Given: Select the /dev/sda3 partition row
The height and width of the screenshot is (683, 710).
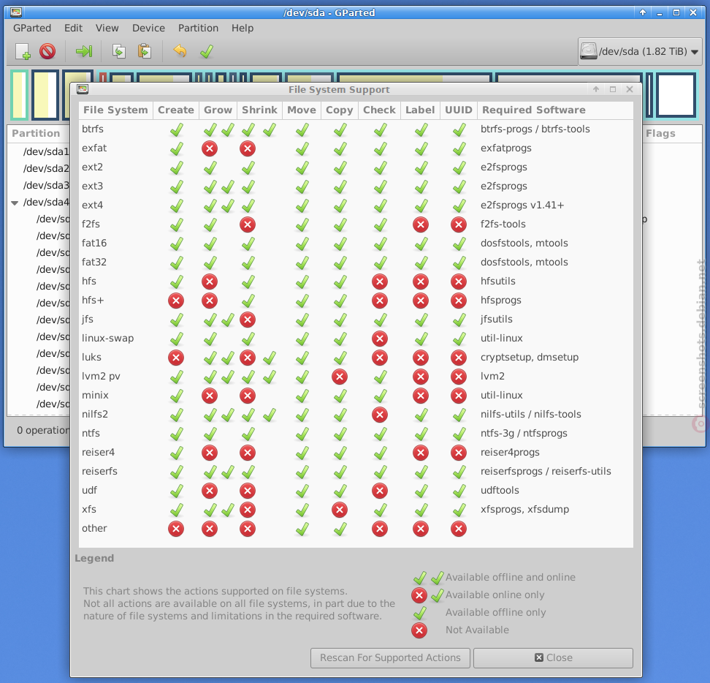Looking at the screenshot, I should click(46, 185).
